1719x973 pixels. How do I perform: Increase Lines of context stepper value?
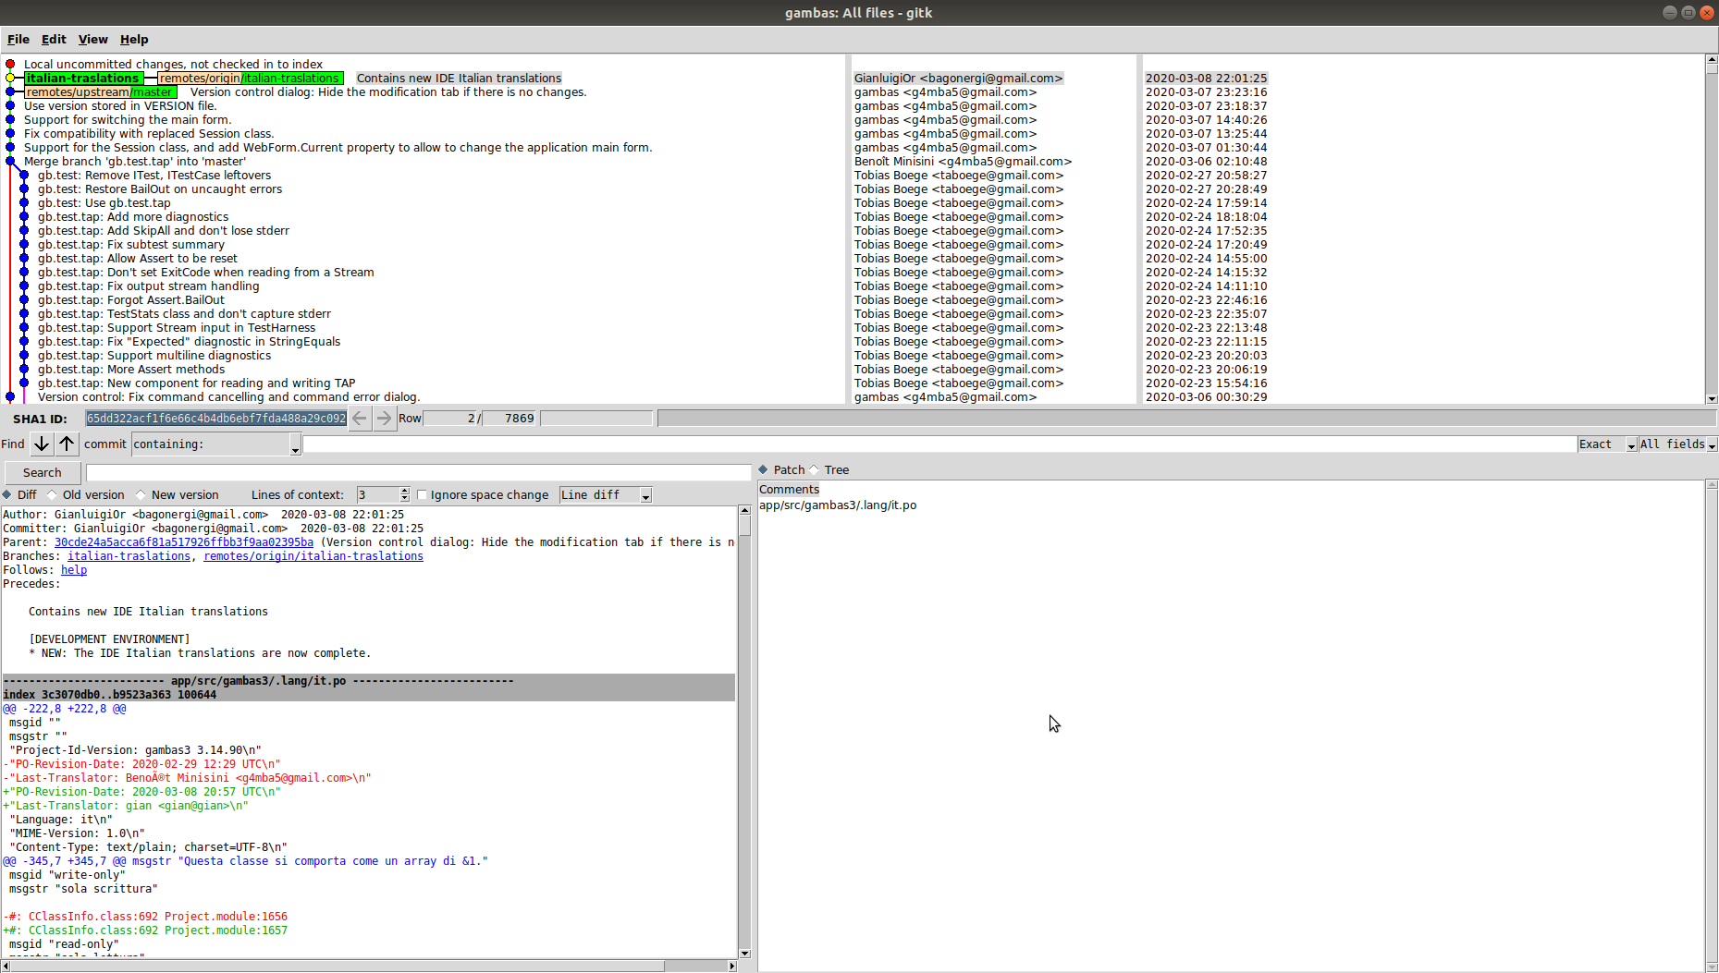(x=404, y=492)
